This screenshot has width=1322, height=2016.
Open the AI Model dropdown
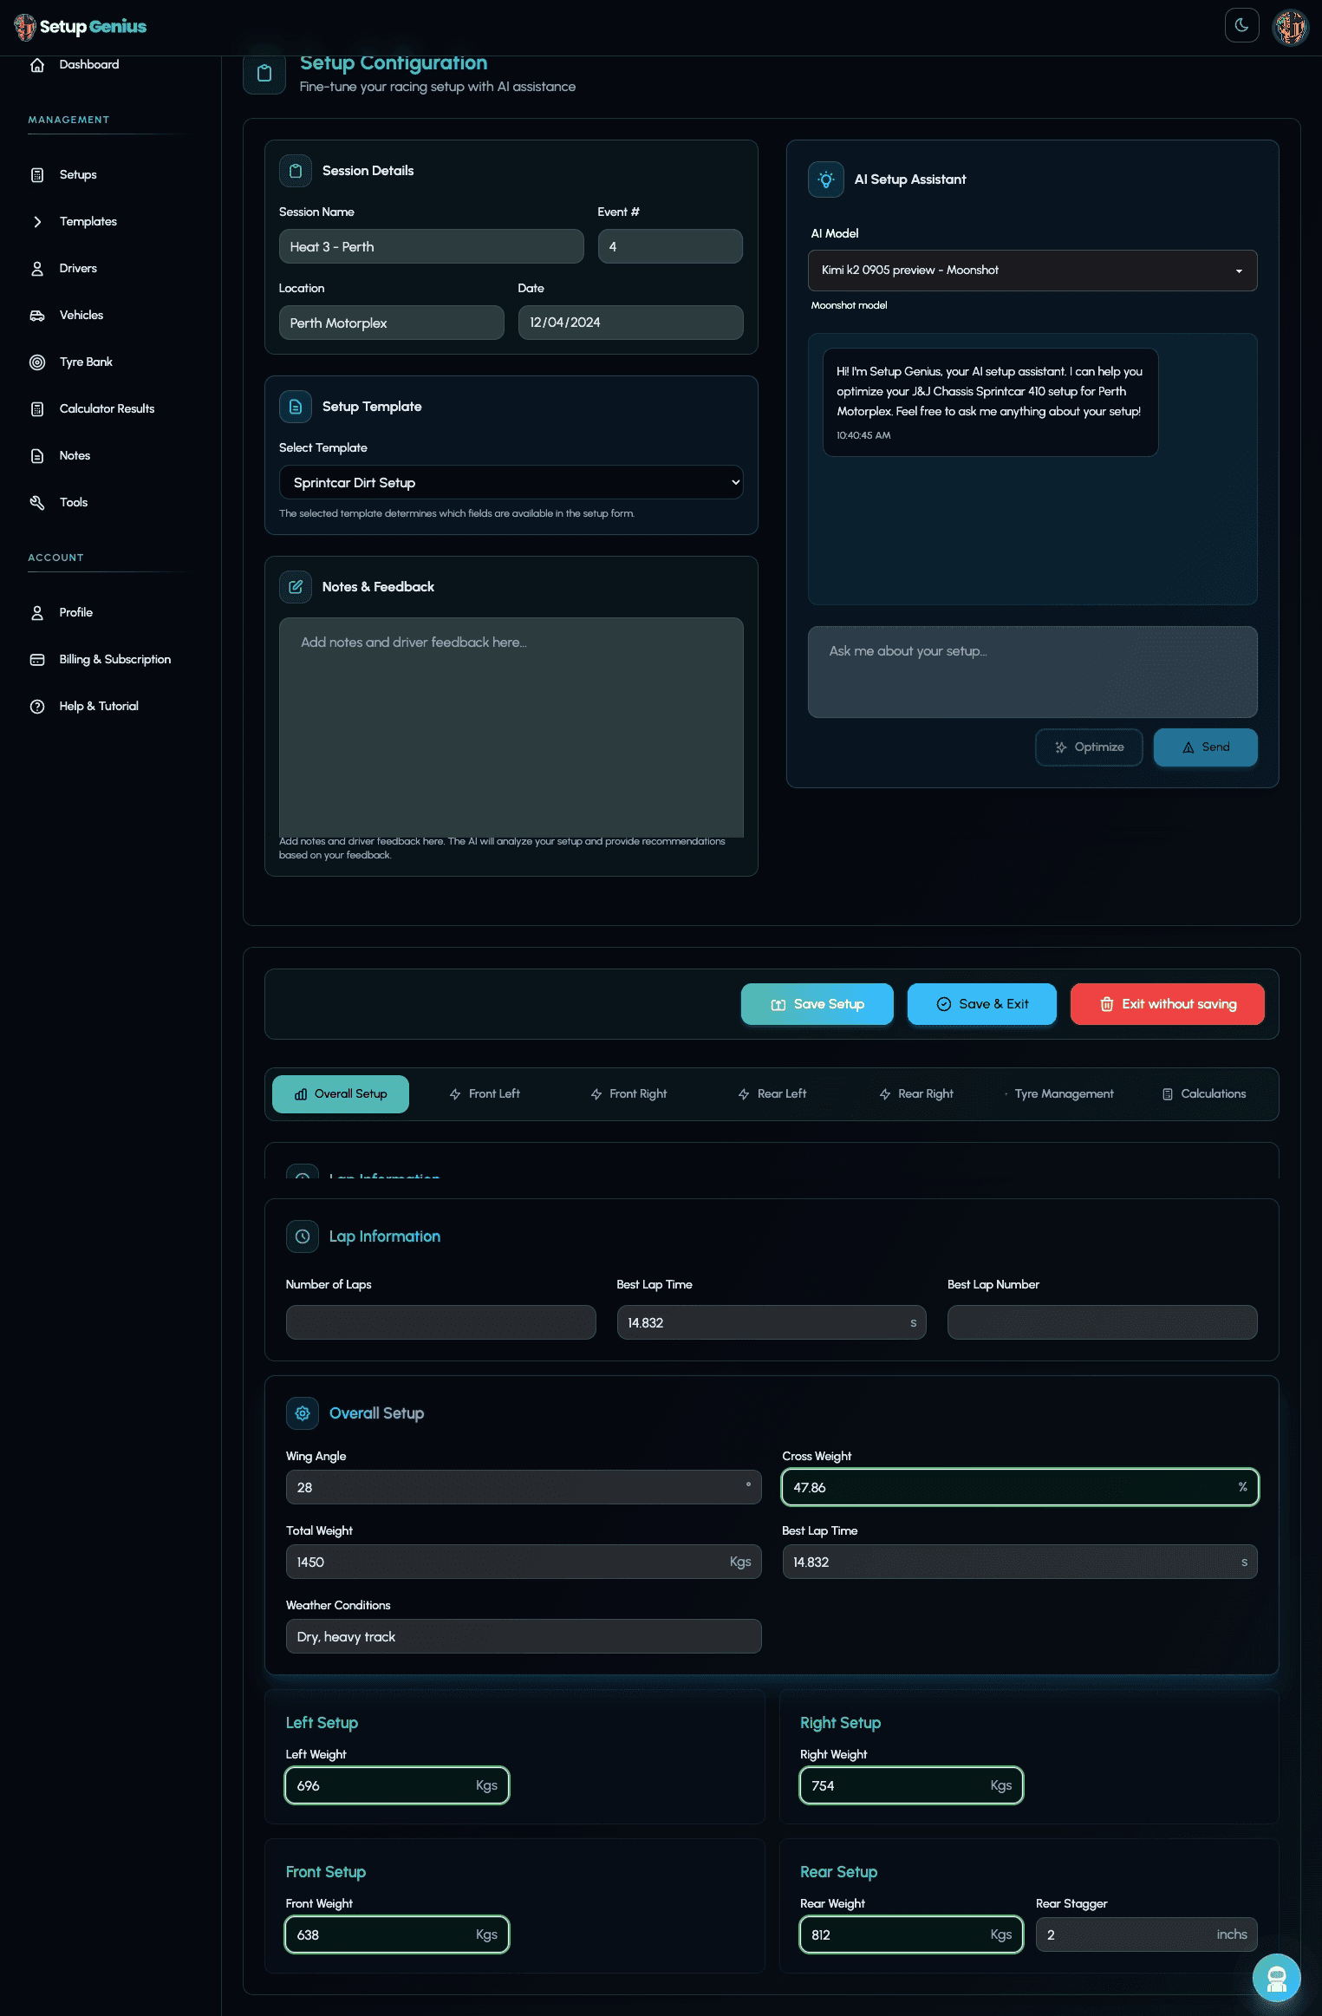pos(1032,271)
